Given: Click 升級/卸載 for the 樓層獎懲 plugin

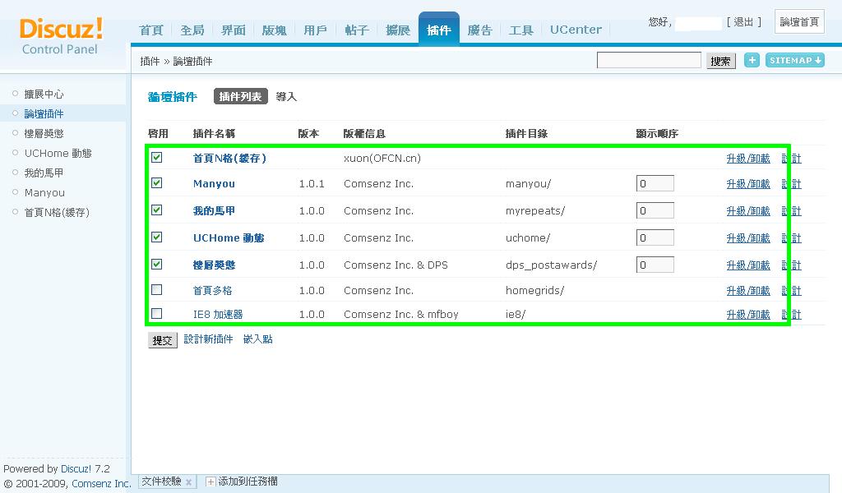Looking at the screenshot, I should click(748, 265).
